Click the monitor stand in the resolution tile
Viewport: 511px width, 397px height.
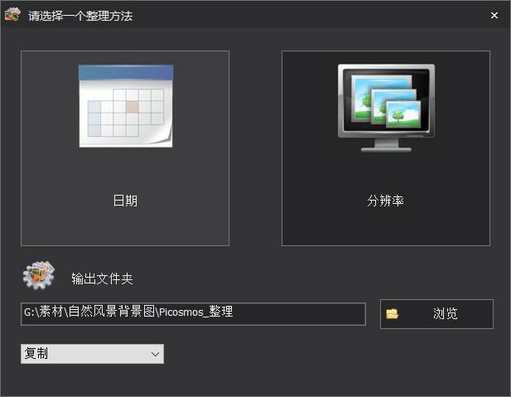click(386, 145)
